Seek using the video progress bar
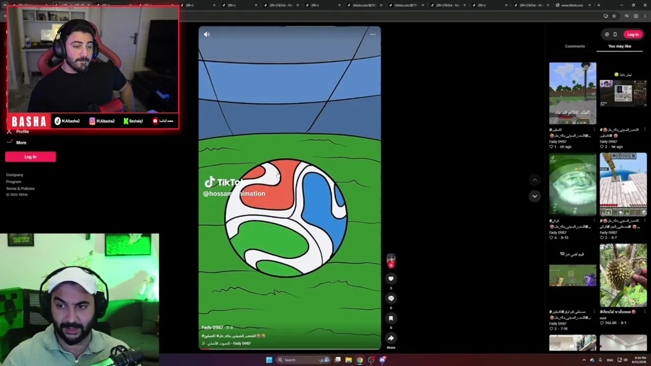Viewport: 651px width, 366px height. point(289,349)
